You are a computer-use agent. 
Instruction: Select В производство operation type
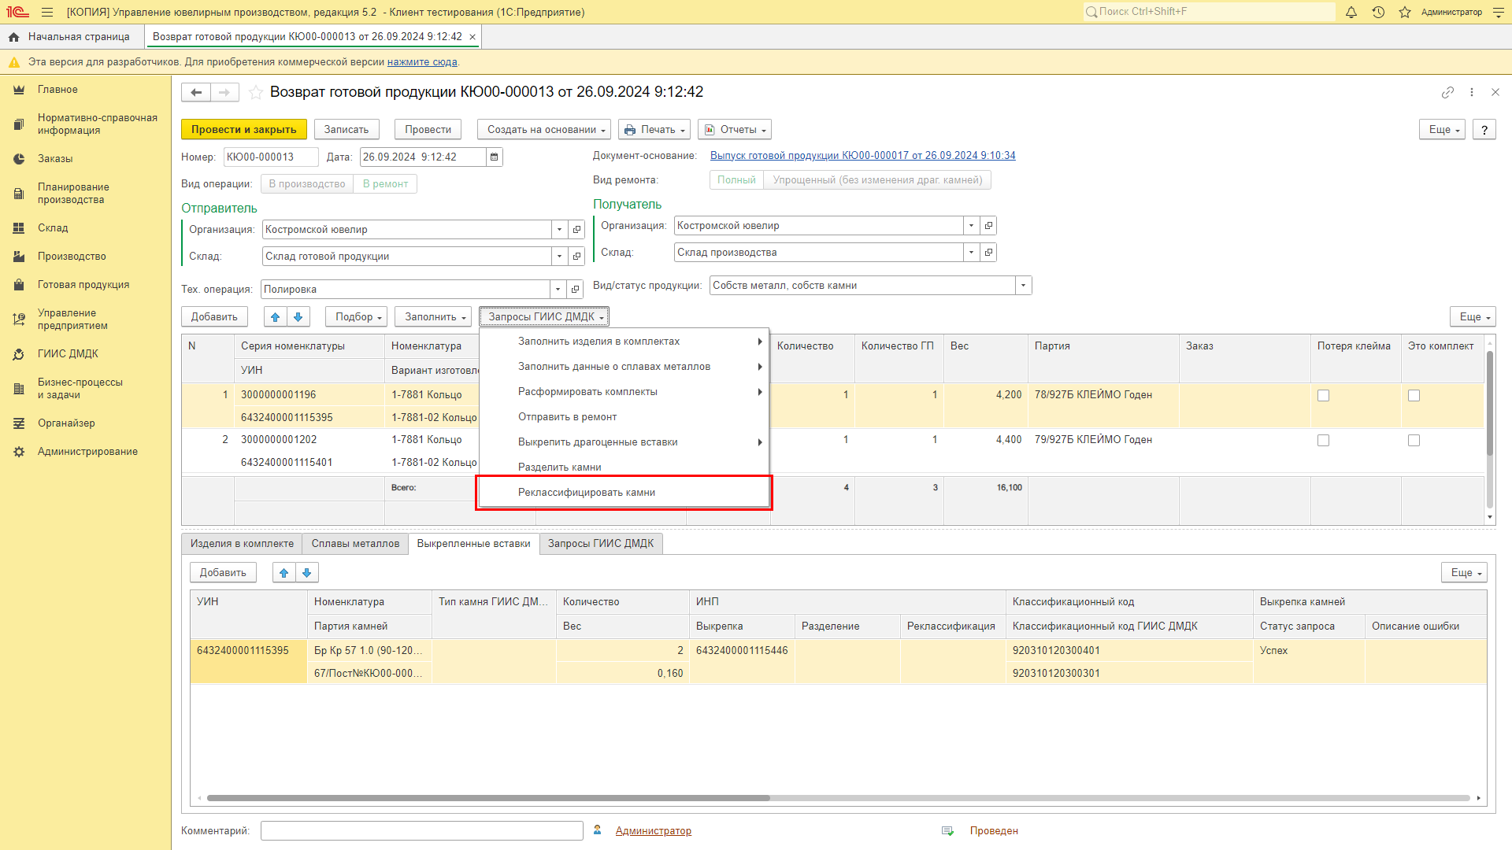click(307, 184)
